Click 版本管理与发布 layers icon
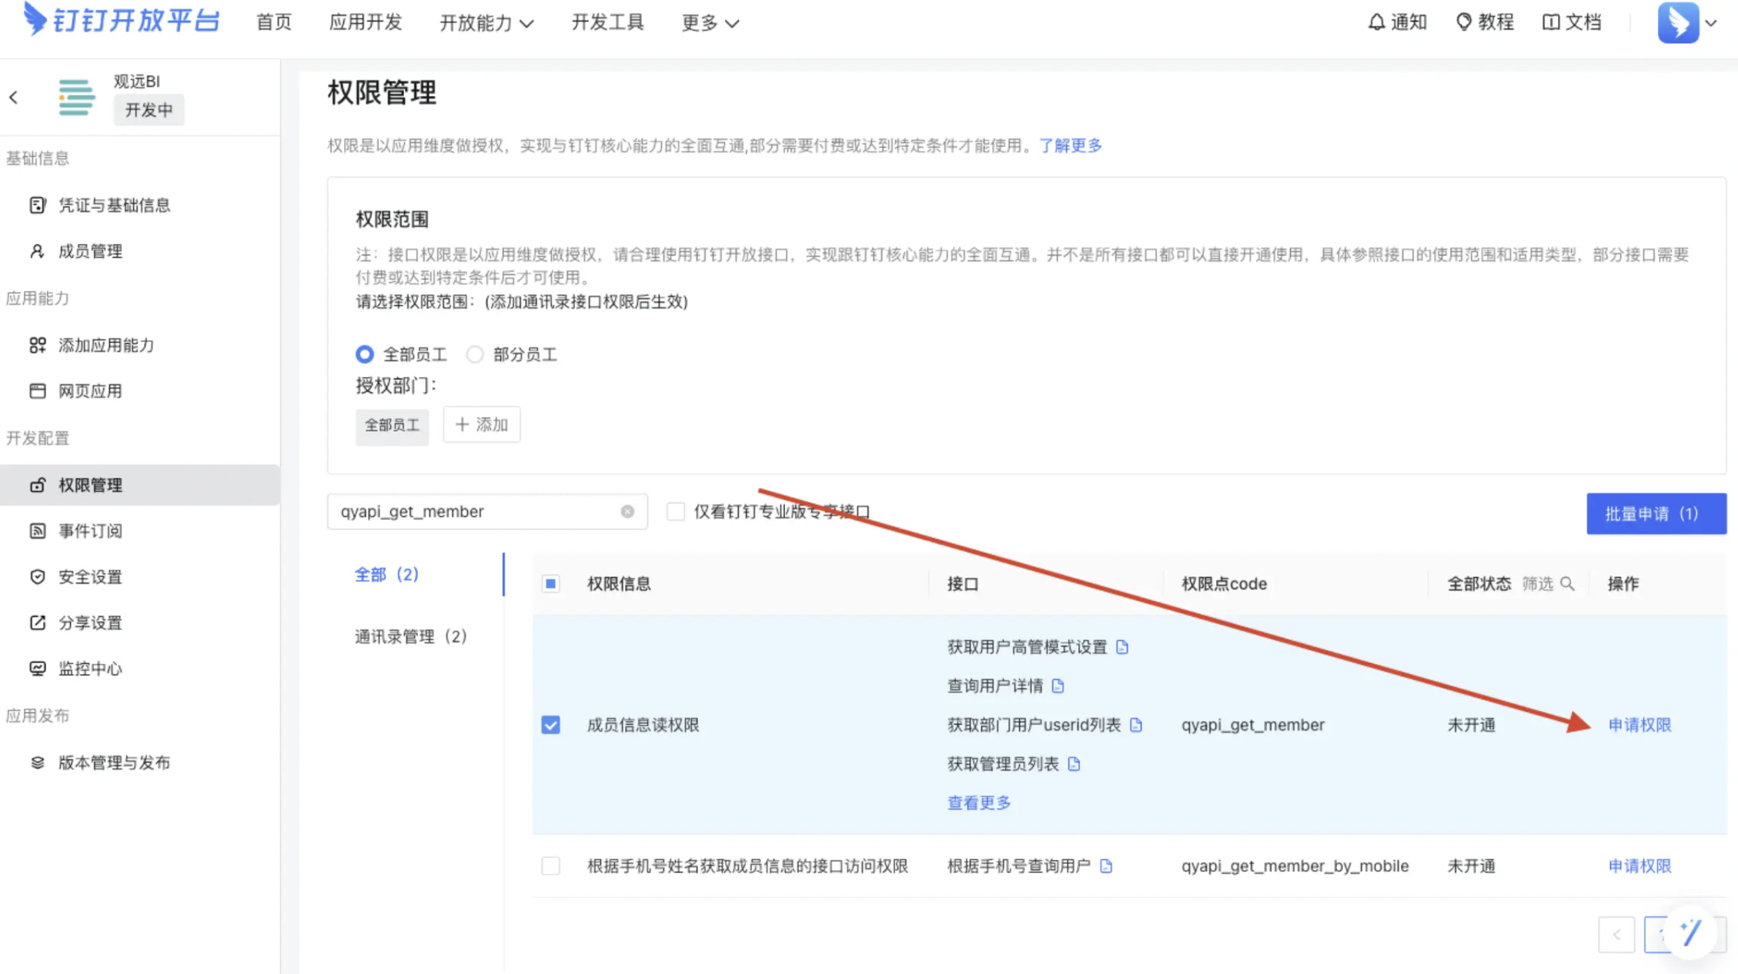Screen dimensions: 1738x974 (38, 762)
